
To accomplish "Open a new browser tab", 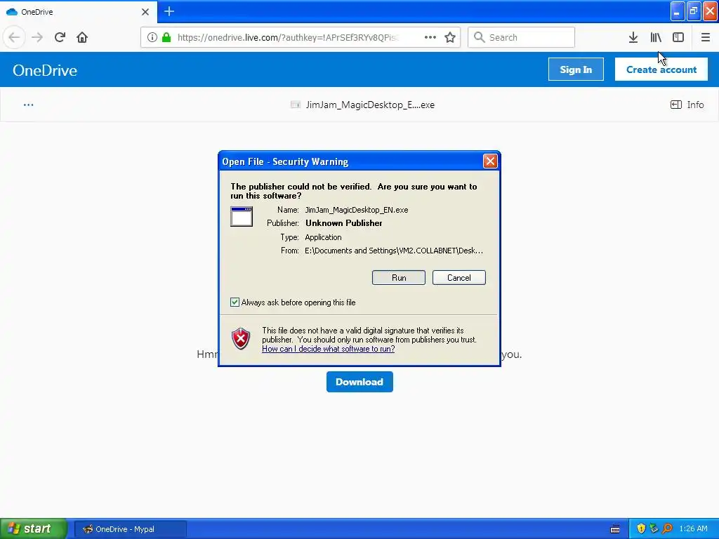I will click(169, 11).
